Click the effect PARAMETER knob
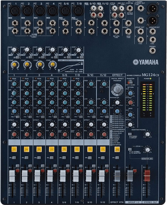This screenshot has height=205, width=167. (117, 102)
